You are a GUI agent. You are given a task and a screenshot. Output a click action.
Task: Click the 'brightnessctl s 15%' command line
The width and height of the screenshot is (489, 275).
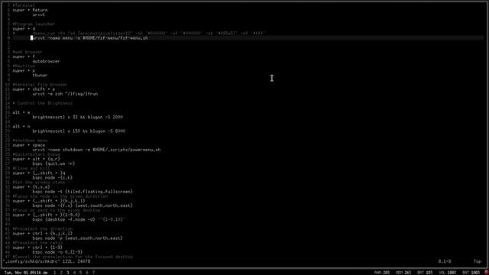click(x=79, y=131)
